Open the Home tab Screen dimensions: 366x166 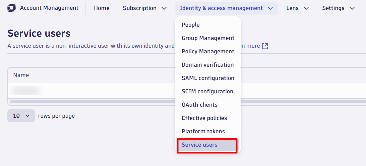pyautogui.click(x=102, y=8)
